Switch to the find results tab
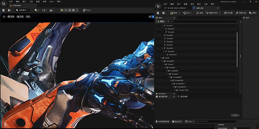259x129 pixels. tap(182, 97)
